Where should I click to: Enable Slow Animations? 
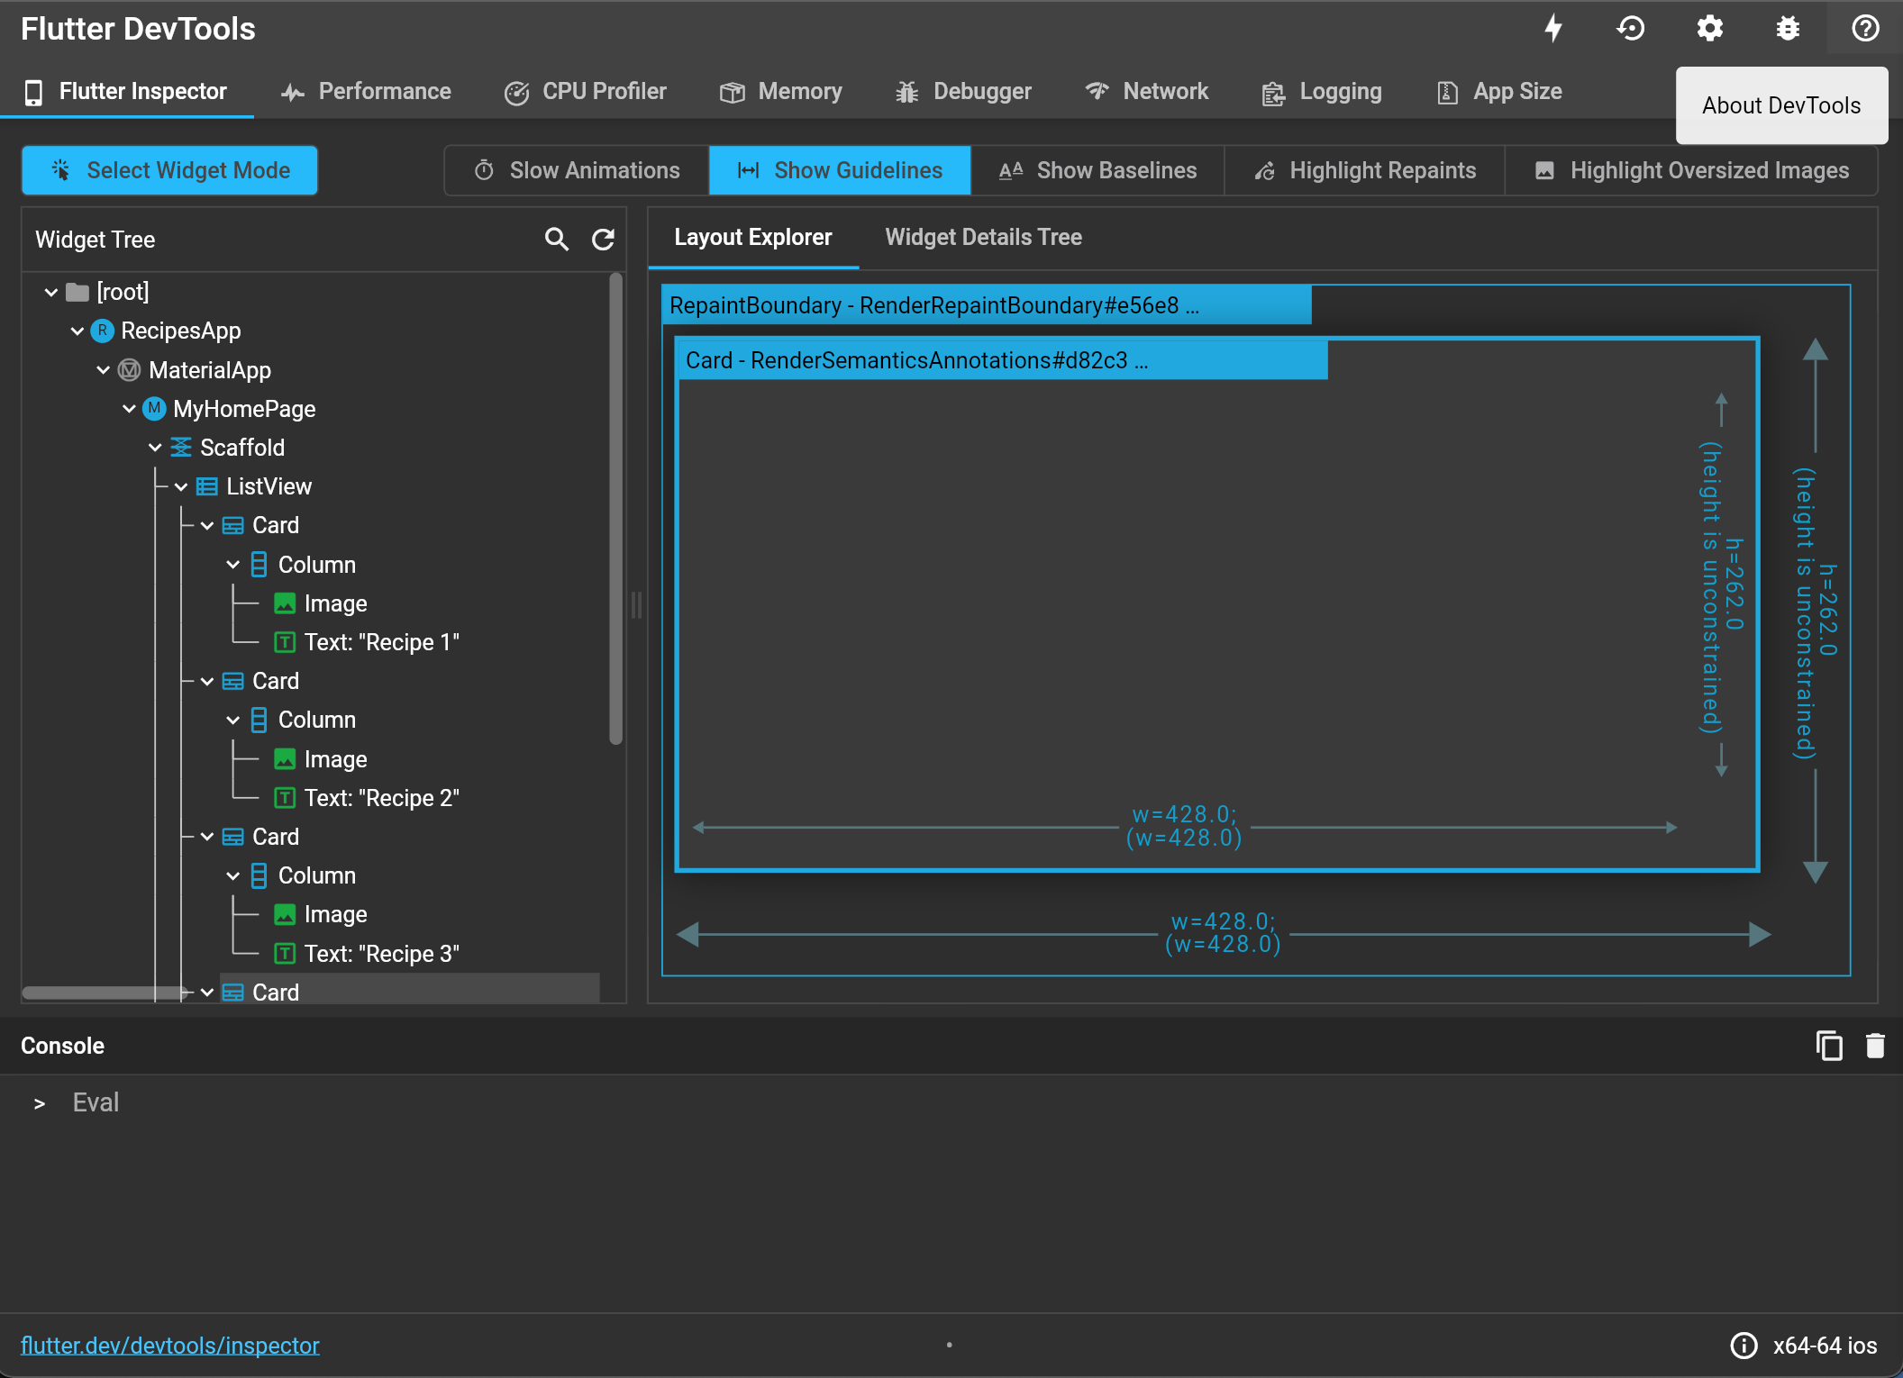pos(577,170)
